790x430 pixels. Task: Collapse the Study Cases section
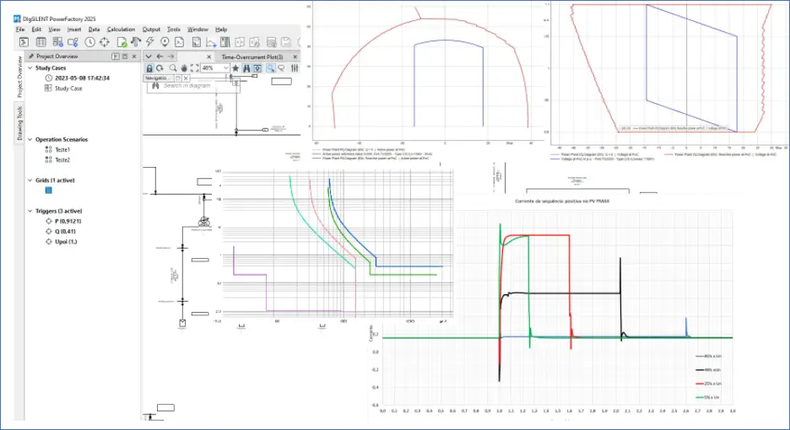(x=30, y=67)
